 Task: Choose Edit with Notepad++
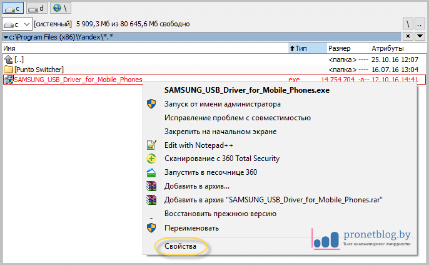click(x=199, y=145)
